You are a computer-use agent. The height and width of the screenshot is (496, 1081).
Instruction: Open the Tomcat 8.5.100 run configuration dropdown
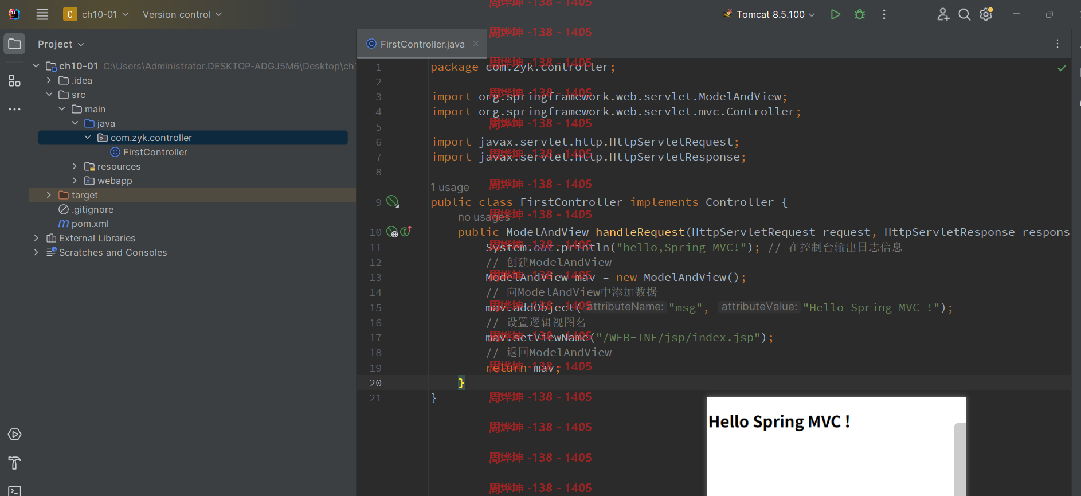tap(769, 14)
